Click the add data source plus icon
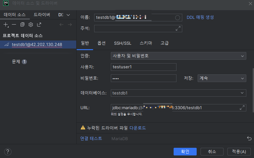Screen dimensions: 254x158 6,25
